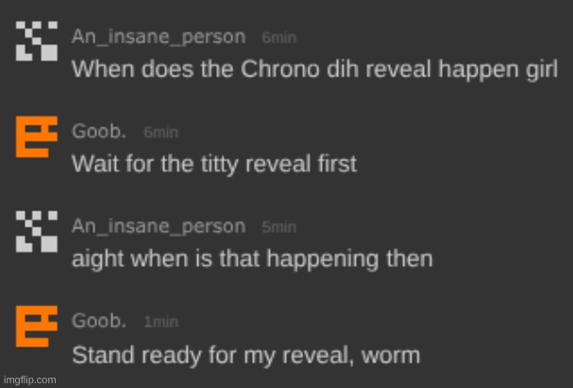
Task: Open the An_insane_person username above 'When does the Chrono'
Action: click(159, 37)
